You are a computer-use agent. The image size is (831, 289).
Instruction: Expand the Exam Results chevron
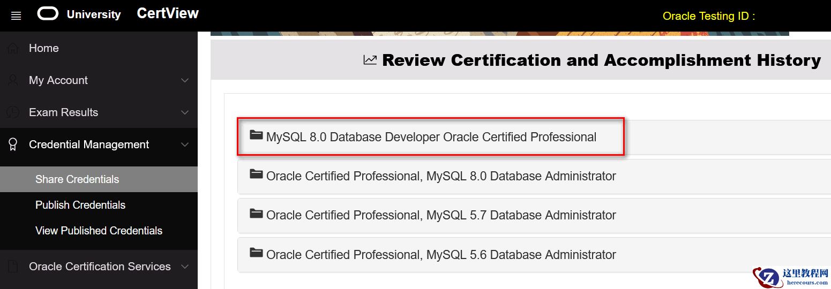click(185, 112)
